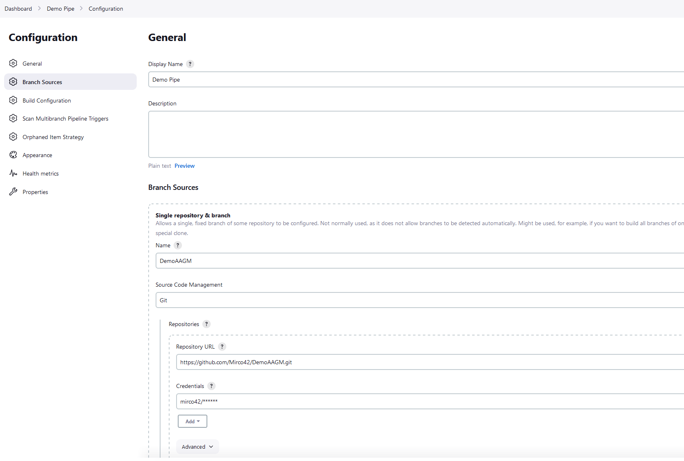Open help for Repository URL
This screenshot has width=684, height=461.
coord(222,347)
